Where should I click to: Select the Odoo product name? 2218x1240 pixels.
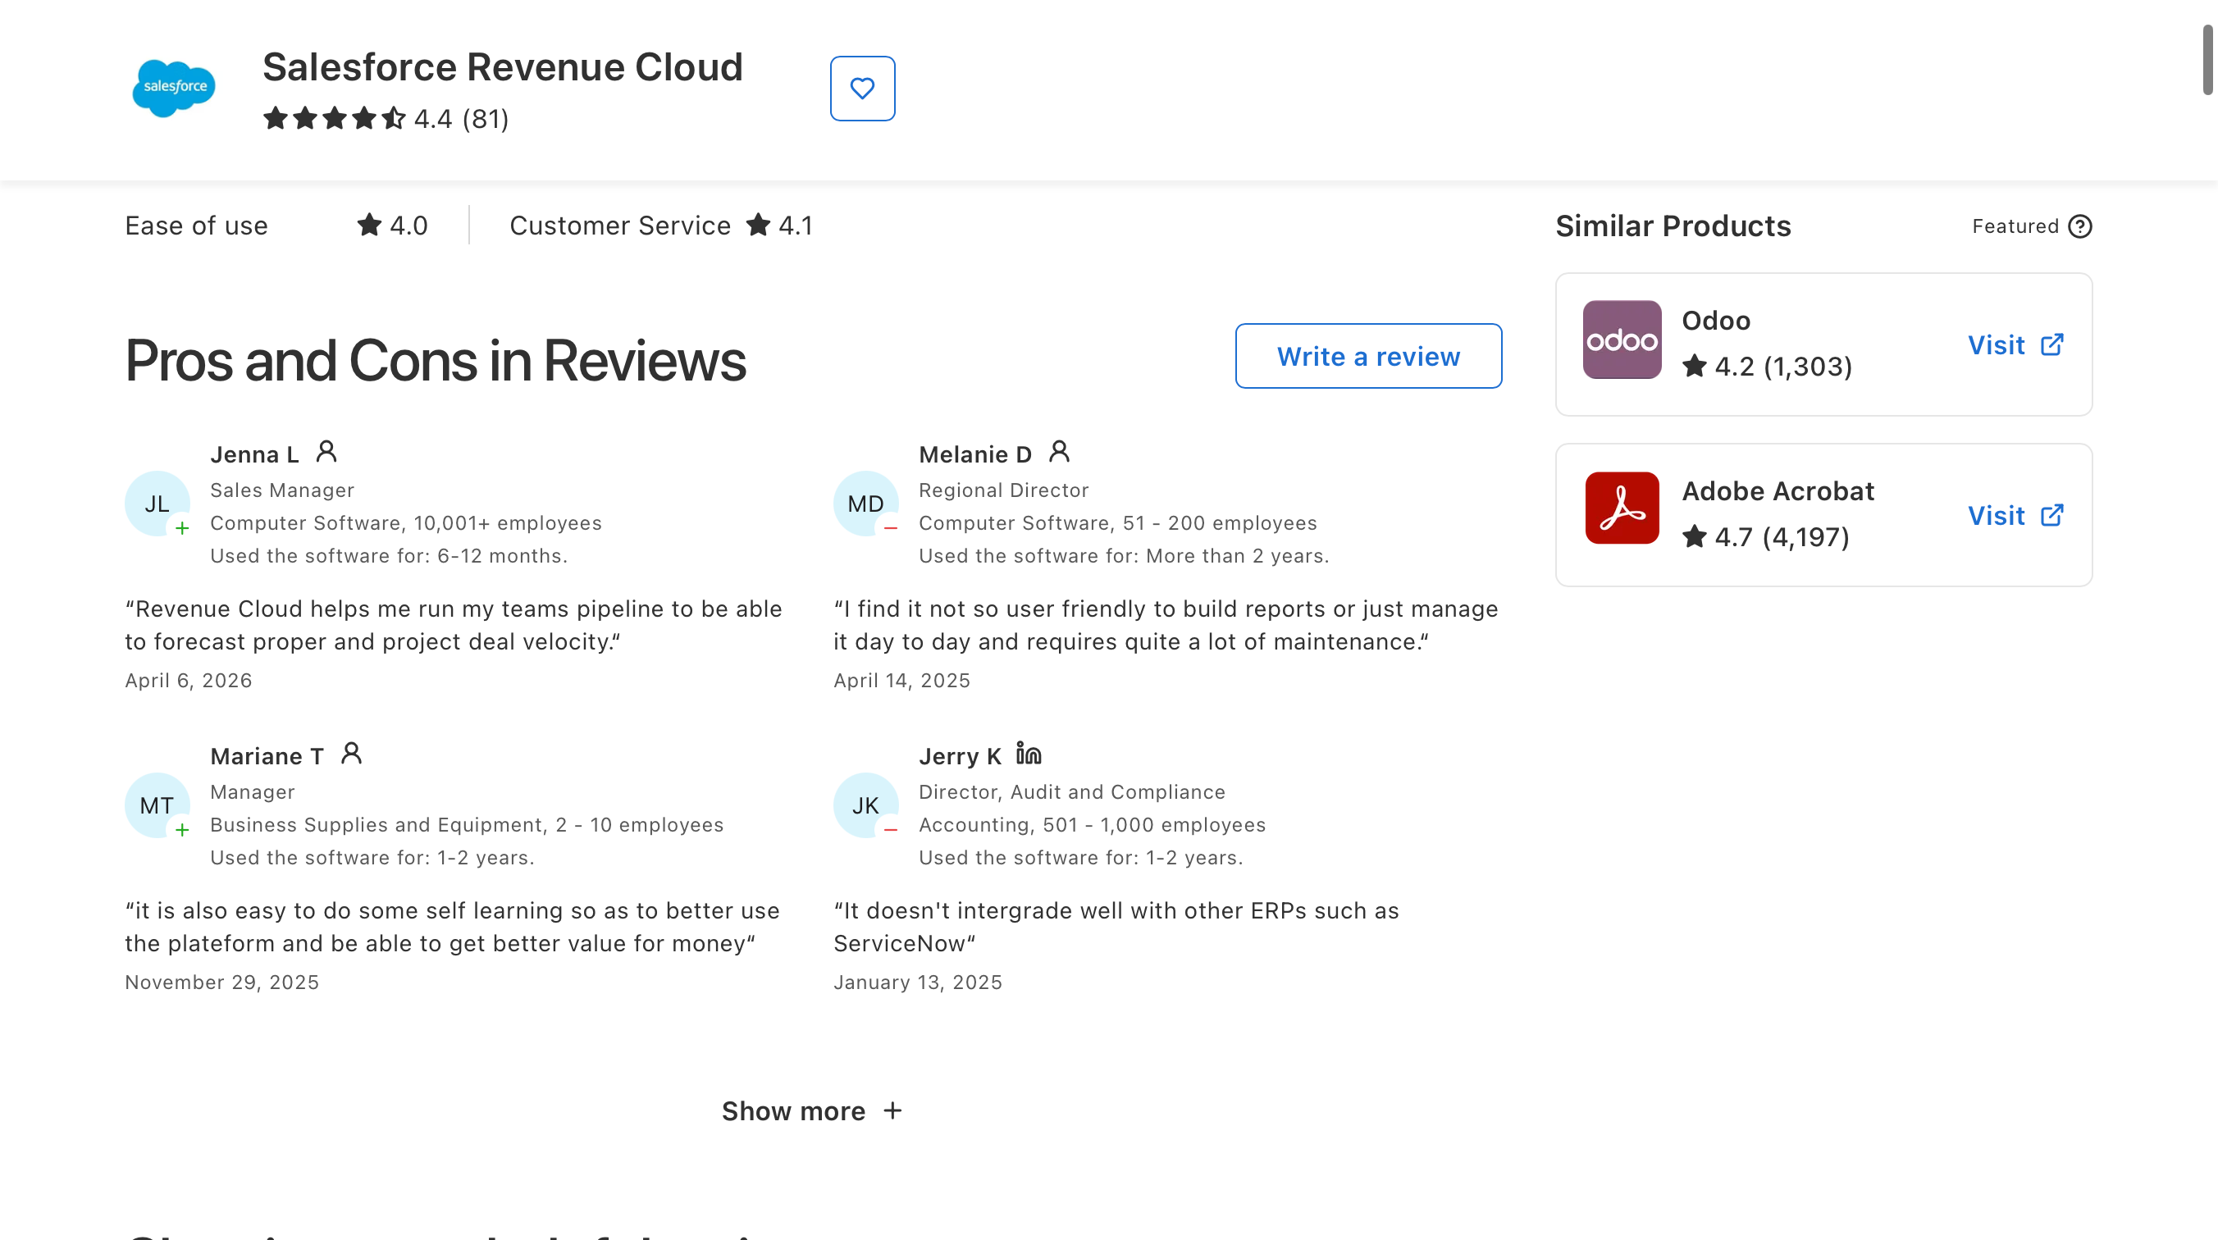tap(1716, 321)
